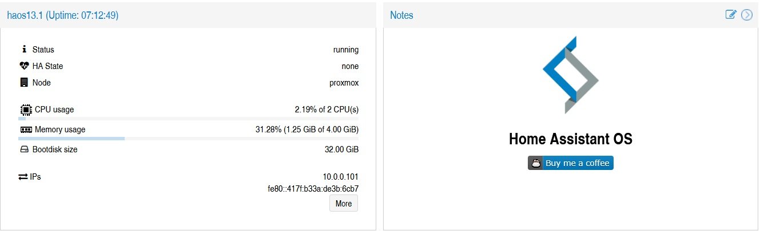The width and height of the screenshot is (760, 231).
Task: Click the Memory usage progress bar
Action: [x=189, y=139]
